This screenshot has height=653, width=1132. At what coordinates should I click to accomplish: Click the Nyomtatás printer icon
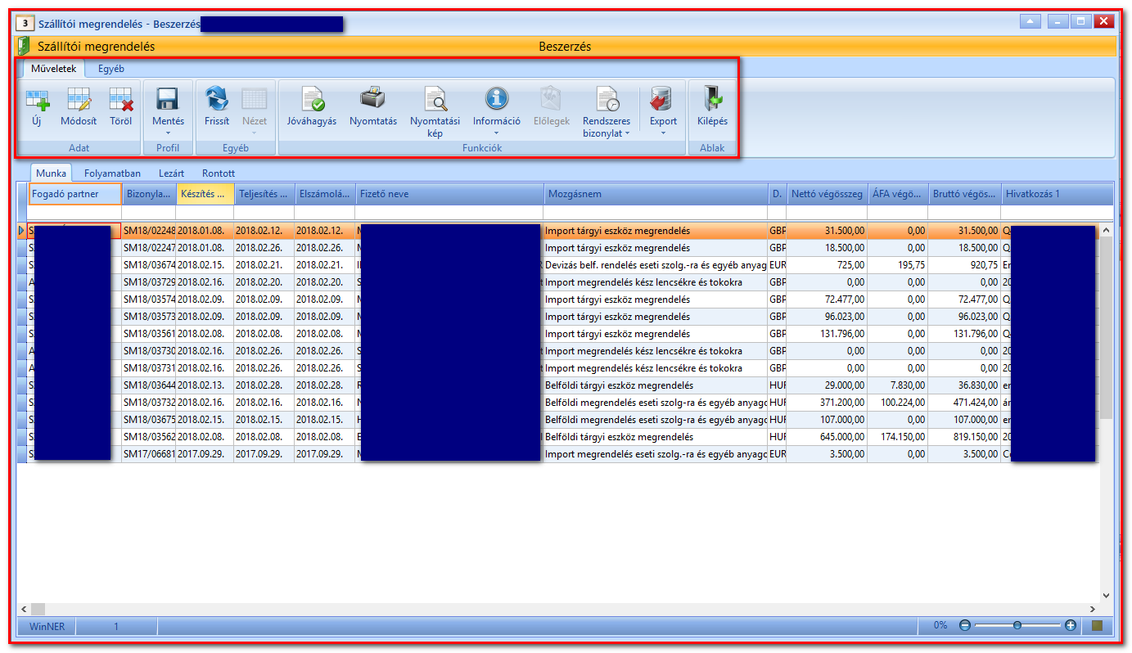point(372,98)
